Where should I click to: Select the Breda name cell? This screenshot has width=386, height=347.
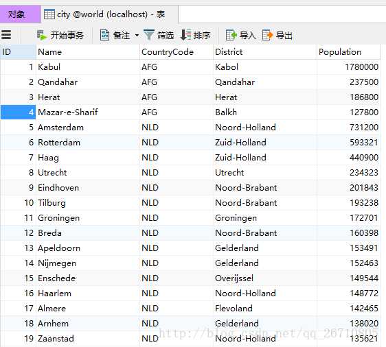point(88,233)
